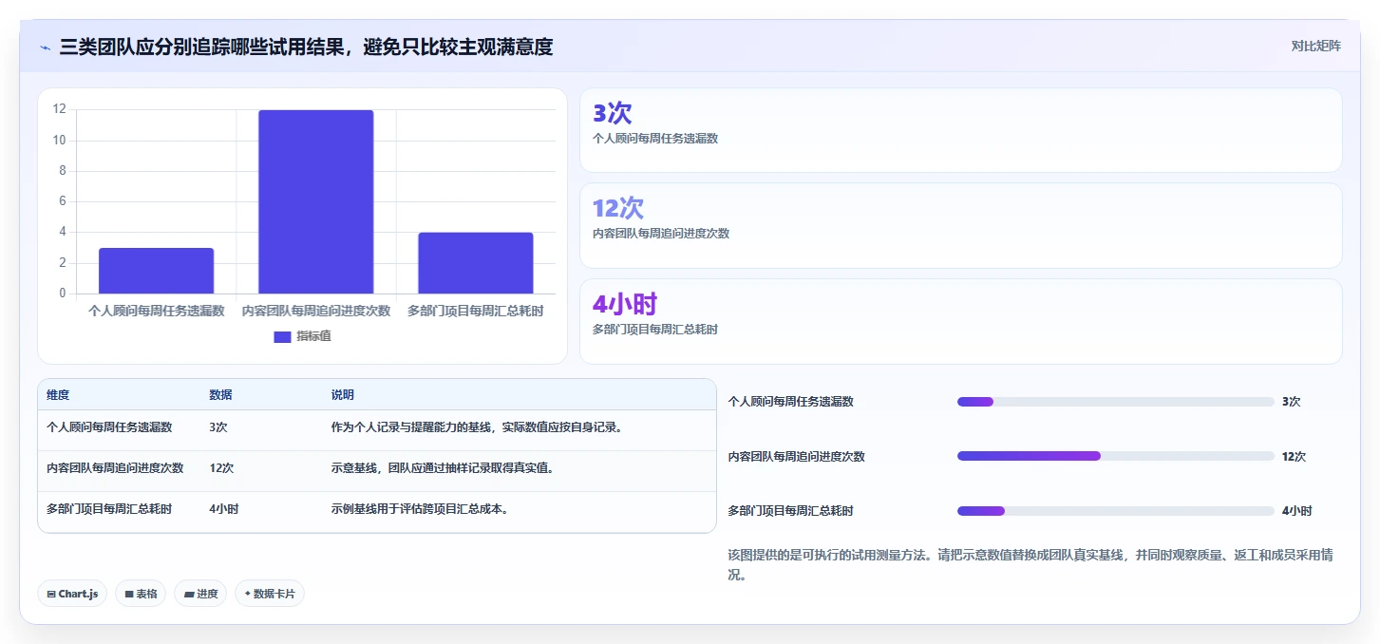Click the 个人顾问每周任务遗漏数 caption under 3次 card
This screenshot has width=1380, height=644.
click(655, 139)
